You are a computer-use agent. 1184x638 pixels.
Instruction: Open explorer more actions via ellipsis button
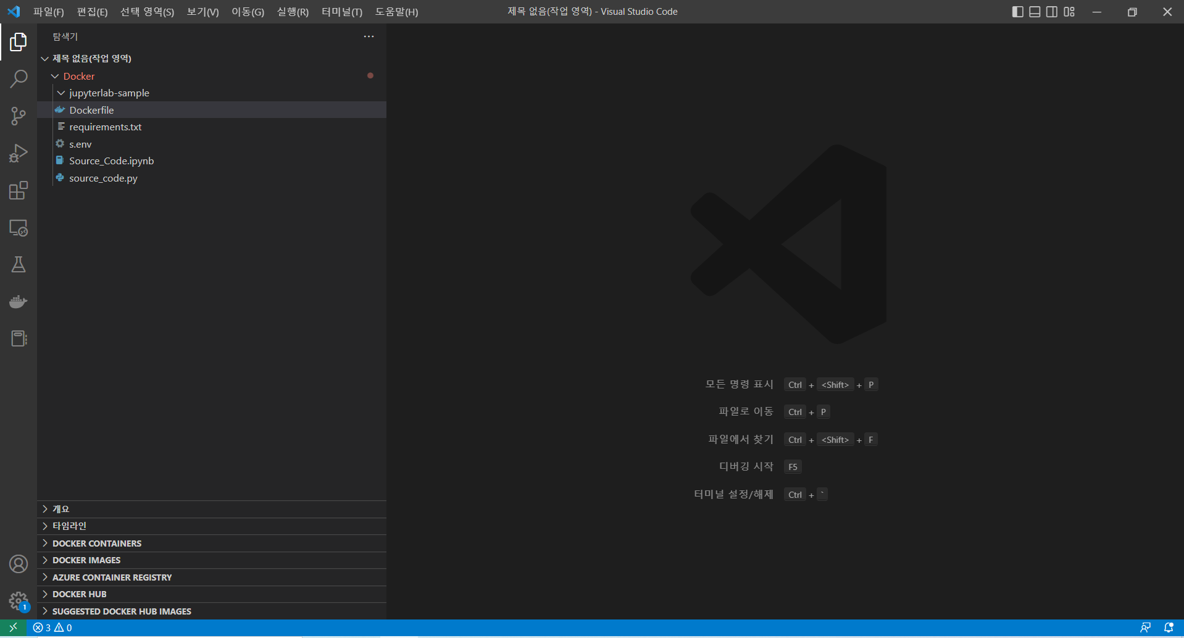pos(369,36)
